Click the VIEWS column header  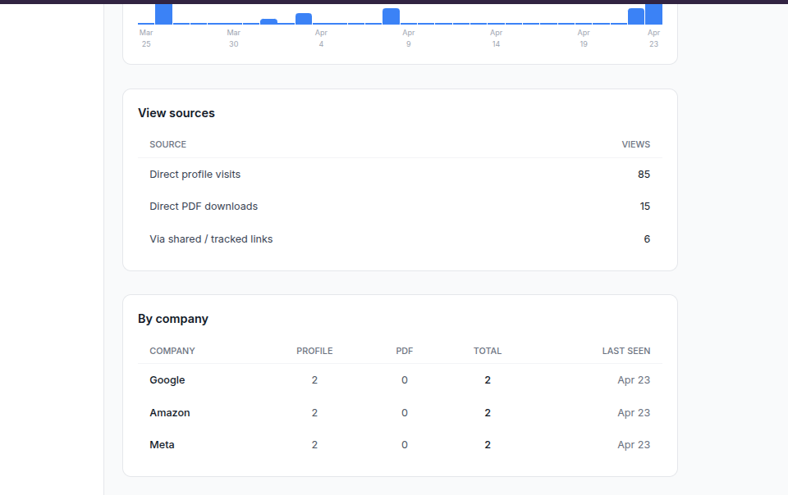(x=635, y=144)
